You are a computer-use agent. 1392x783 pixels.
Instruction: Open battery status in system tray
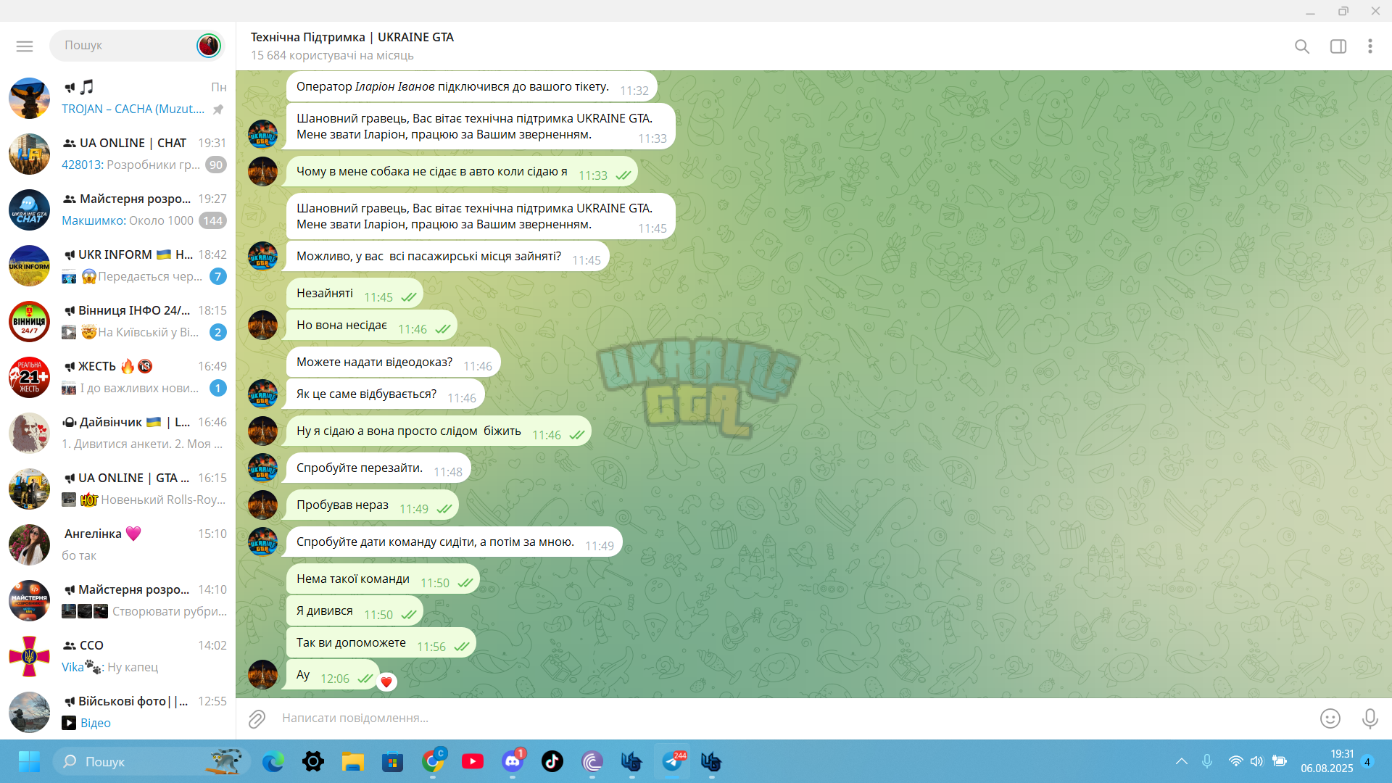[1280, 761]
